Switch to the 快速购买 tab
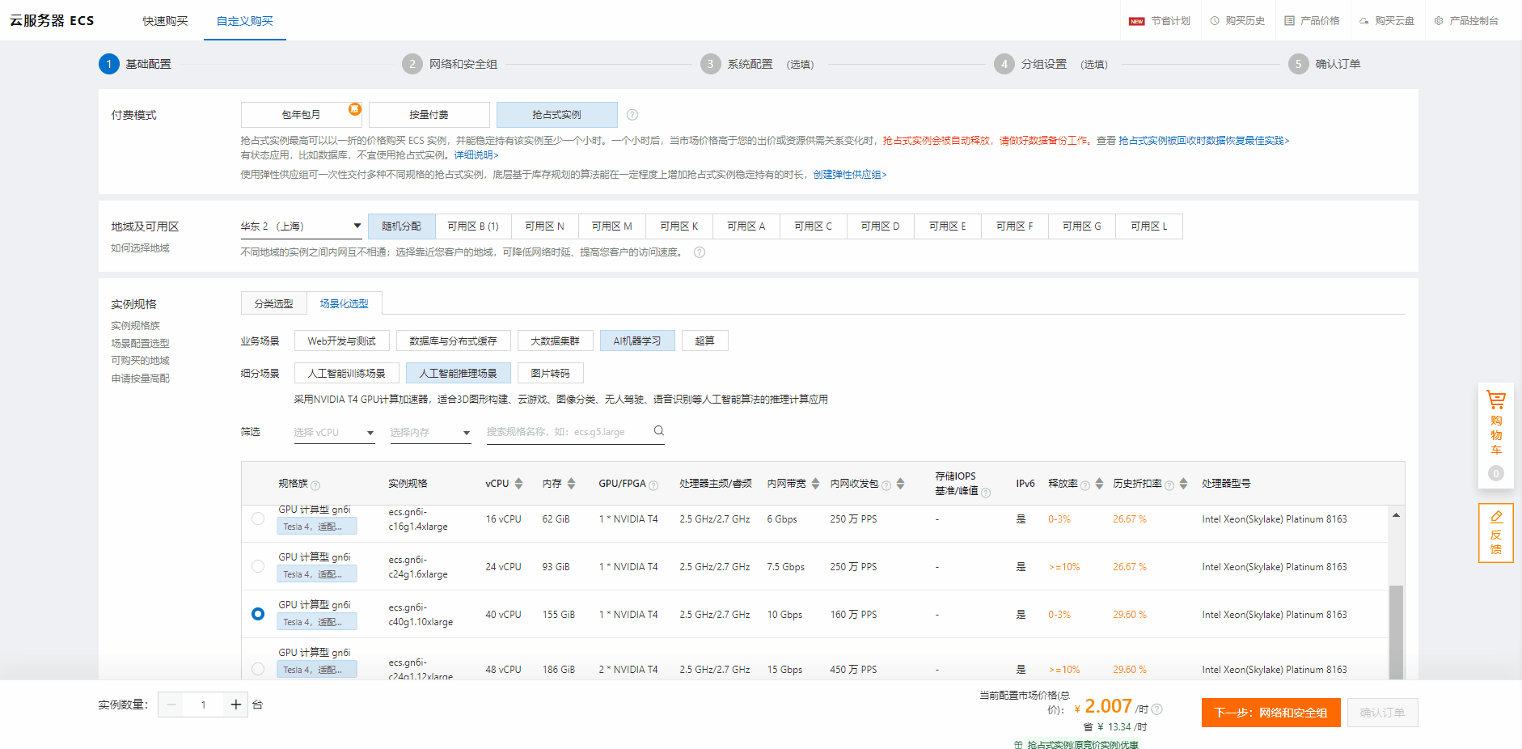Screen dimensions: 1522x749 165,21
